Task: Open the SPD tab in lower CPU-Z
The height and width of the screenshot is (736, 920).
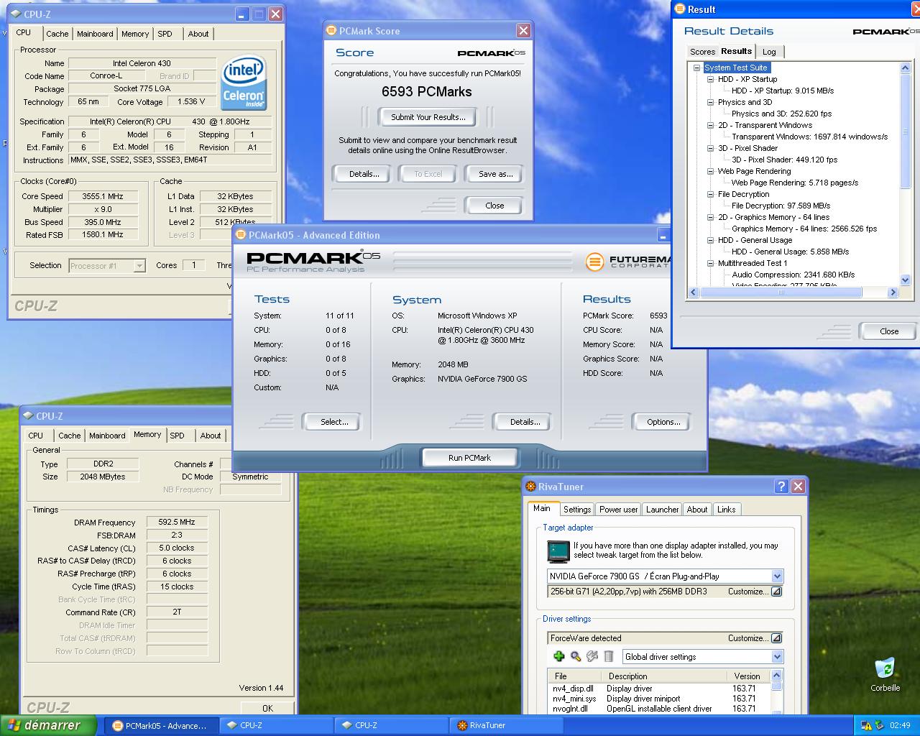Action: click(x=178, y=436)
